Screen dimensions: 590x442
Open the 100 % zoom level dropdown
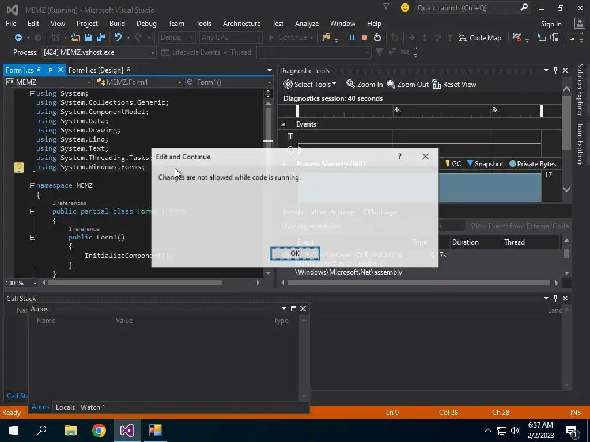click(21, 283)
